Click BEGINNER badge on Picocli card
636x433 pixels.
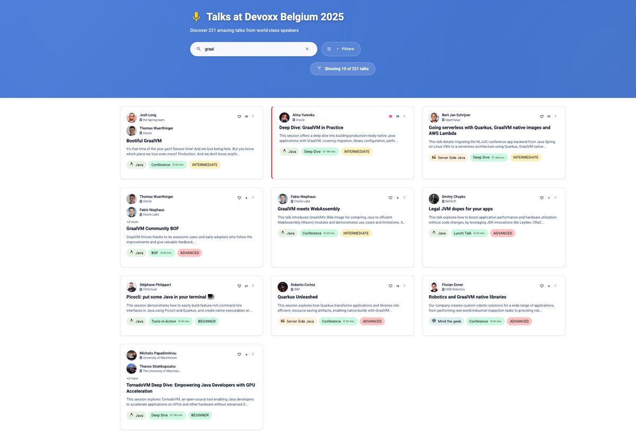(x=207, y=321)
